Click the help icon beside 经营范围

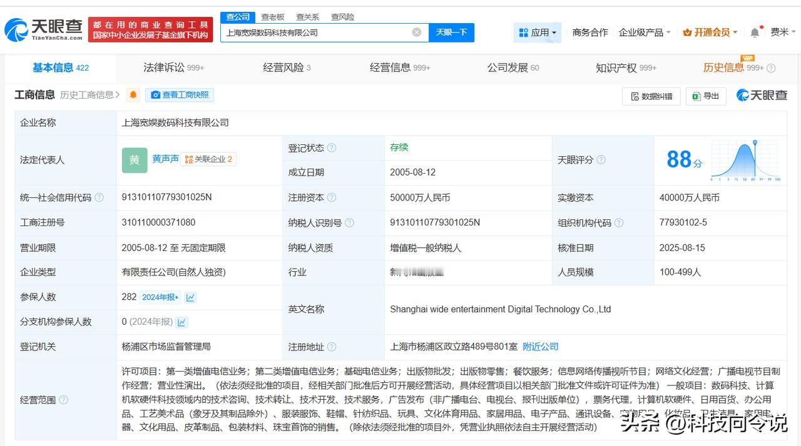click(63, 400)
